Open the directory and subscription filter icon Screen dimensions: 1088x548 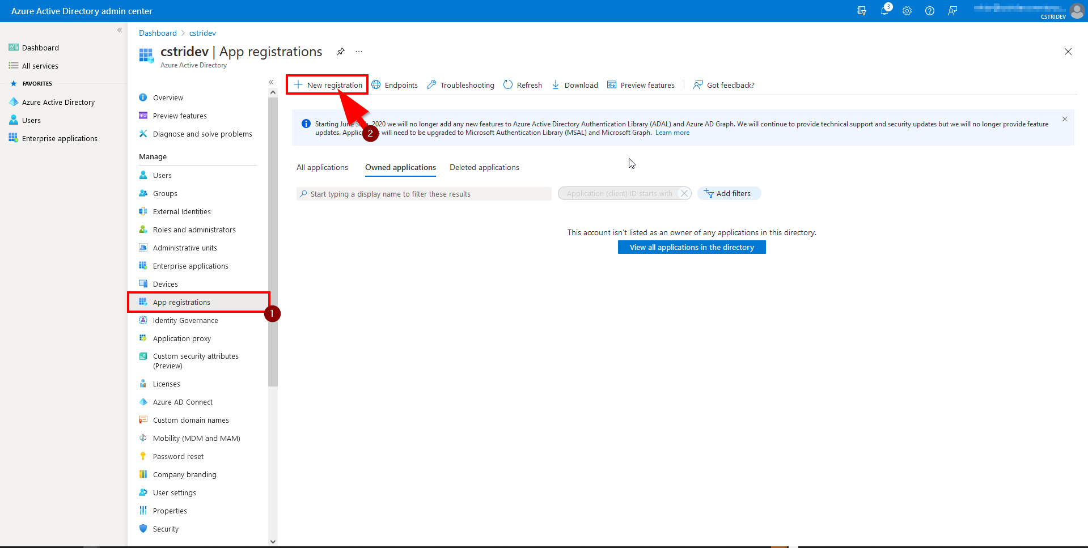(862, 11)
